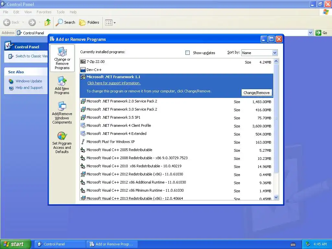
Task: Click the Dev-C++ program icon
Action: pos(83,70)
